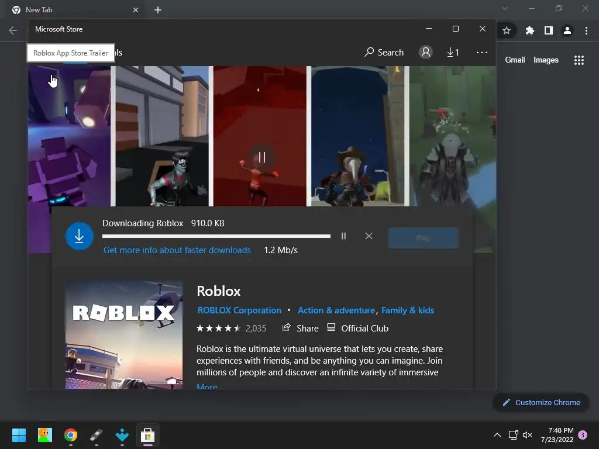This screenshot has width=599, height=449.
Task: Cancel the Roblox download
Action: tap(369, 236)
